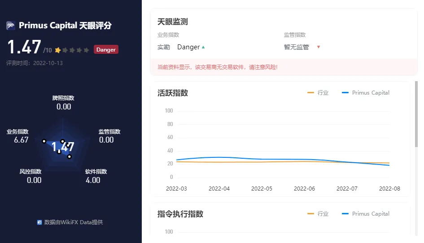
Task: Click the 2022-08 axis label
Action: pyautogui.click(x=389, y=189)
